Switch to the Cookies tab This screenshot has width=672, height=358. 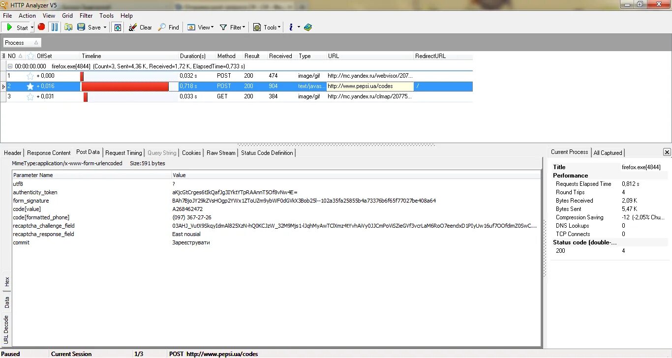191,153
